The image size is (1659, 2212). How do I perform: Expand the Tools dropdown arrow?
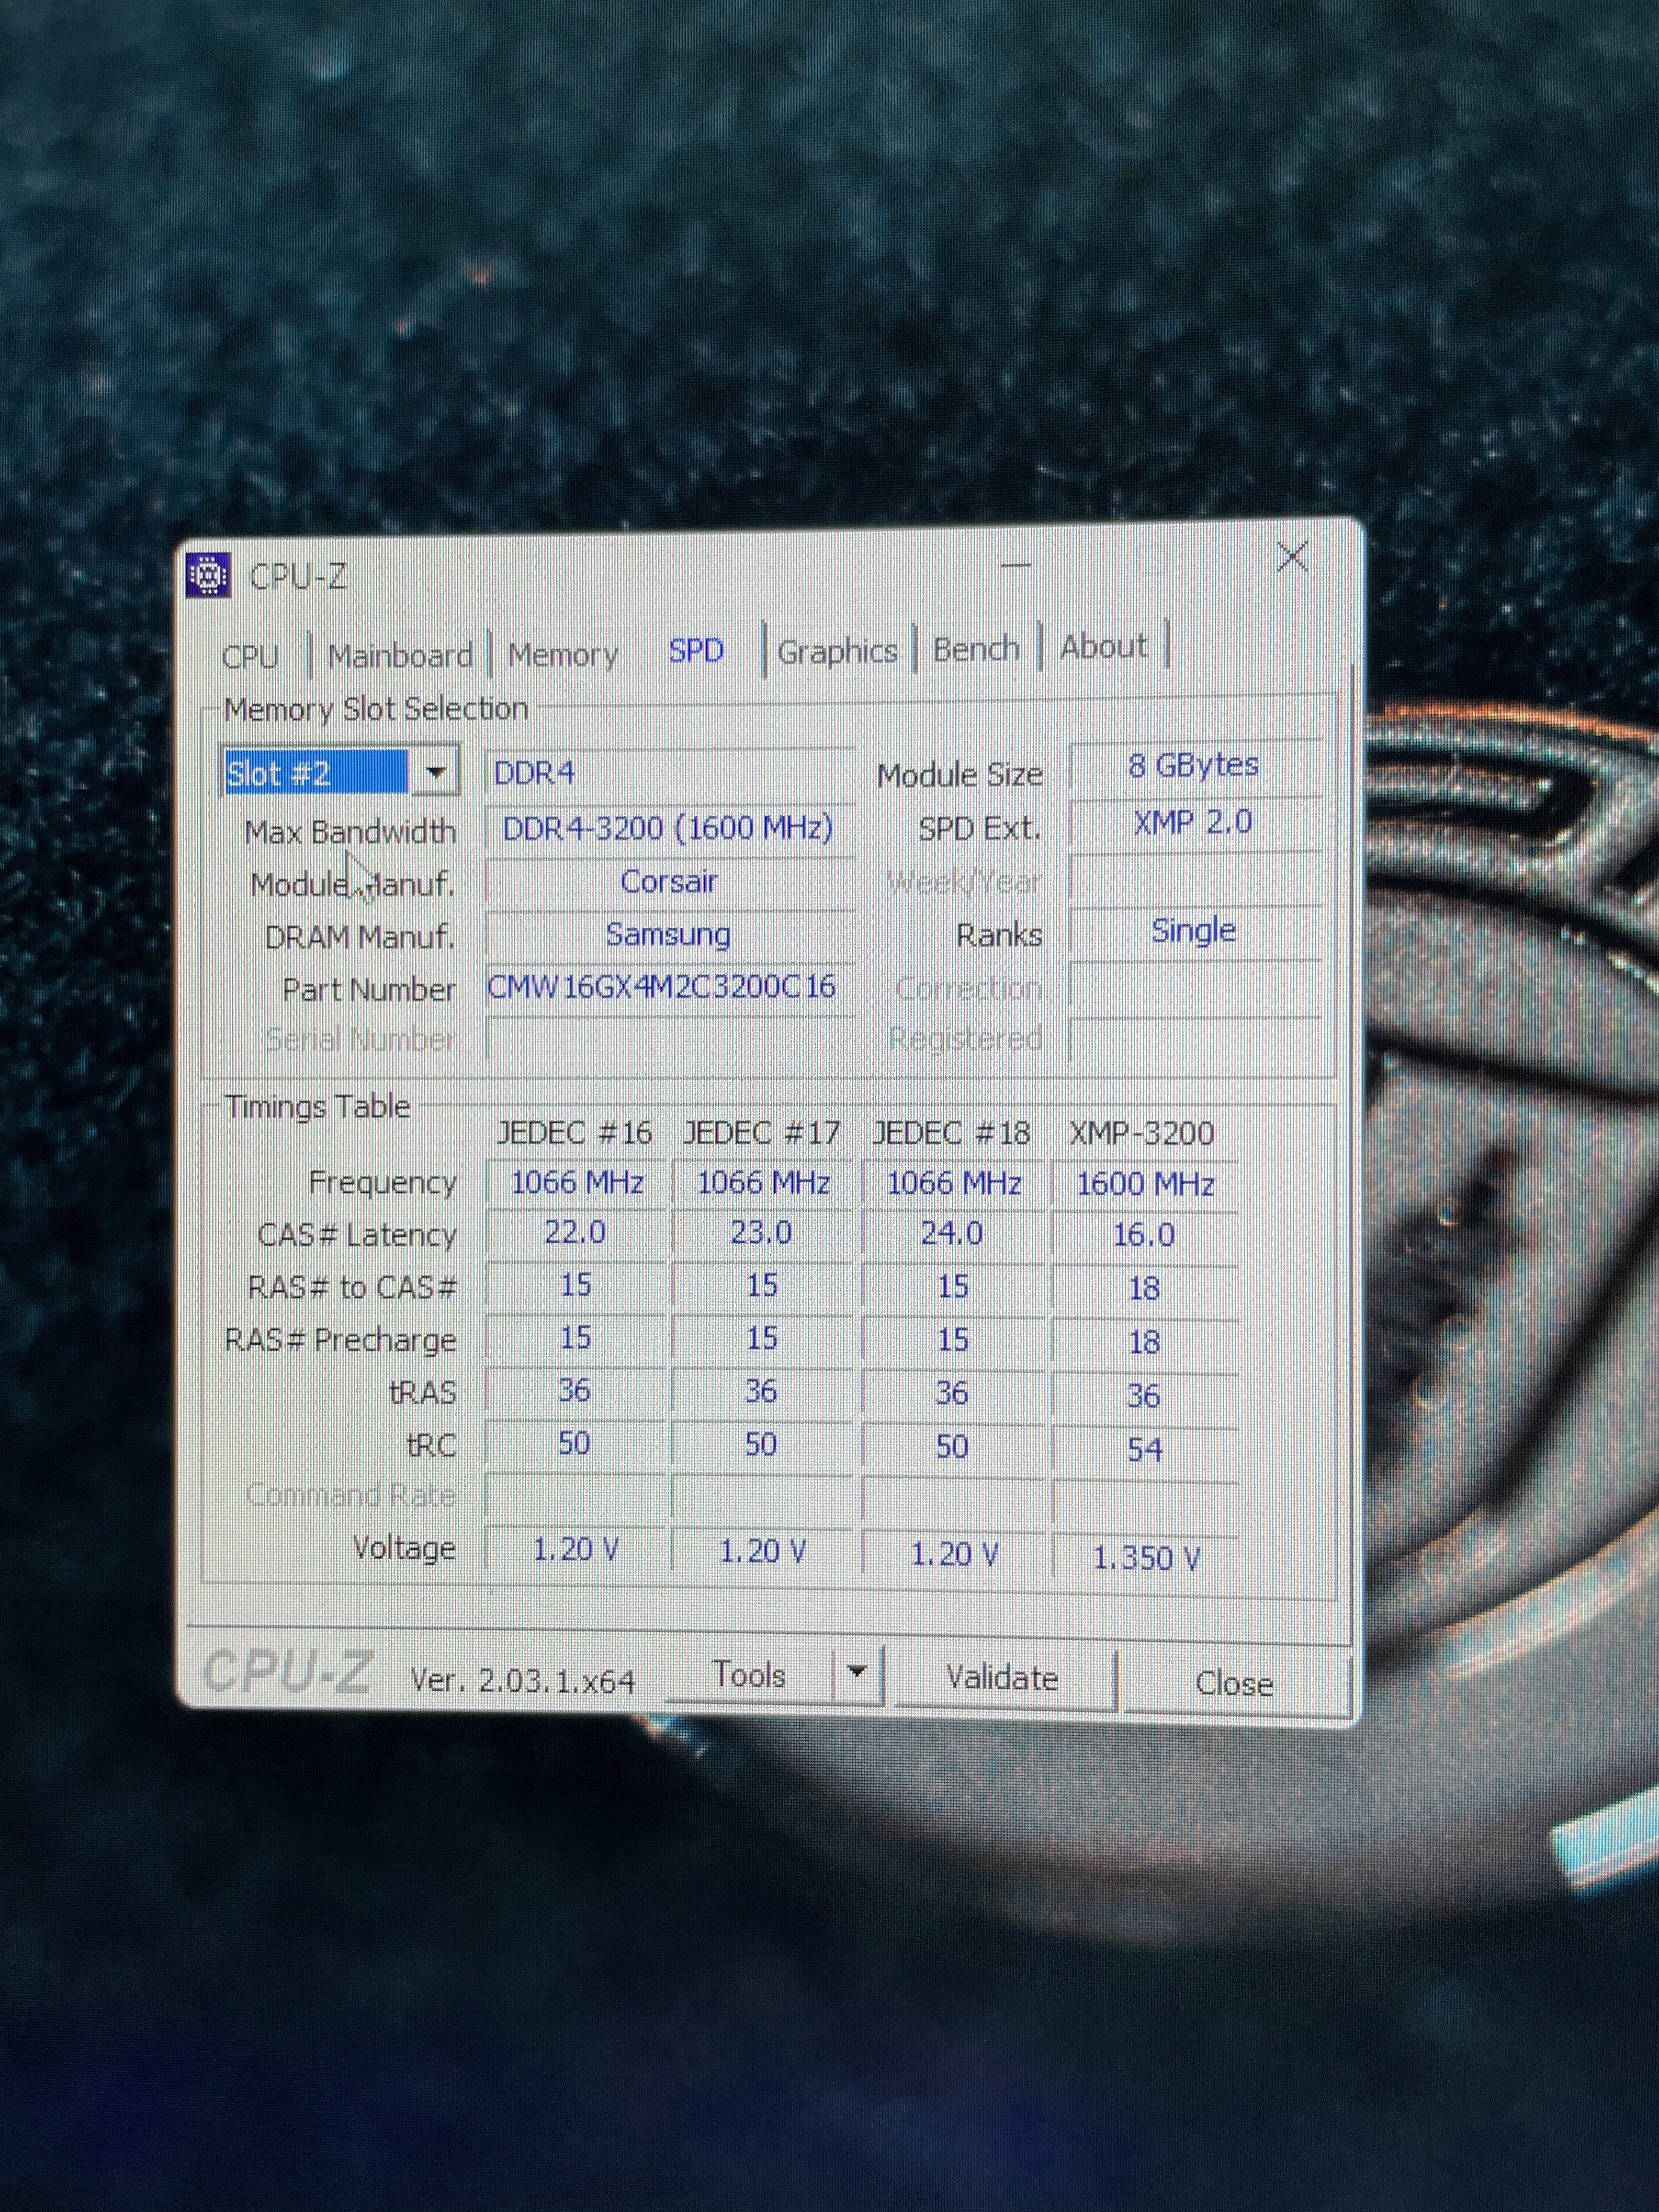coord(857,1671)
